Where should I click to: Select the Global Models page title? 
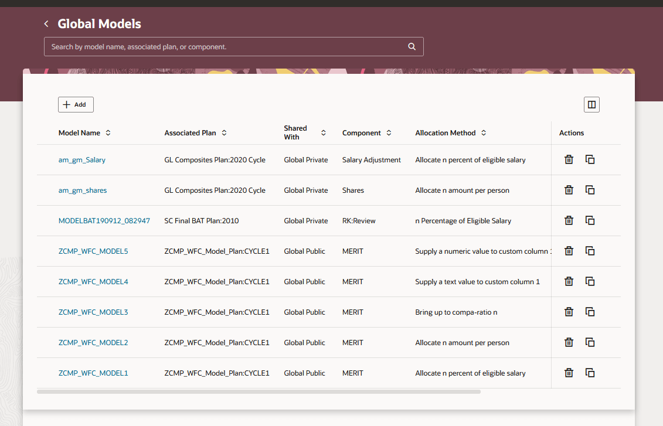pos(100,24)
